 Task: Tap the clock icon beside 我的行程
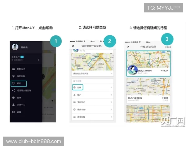(14, 76)
